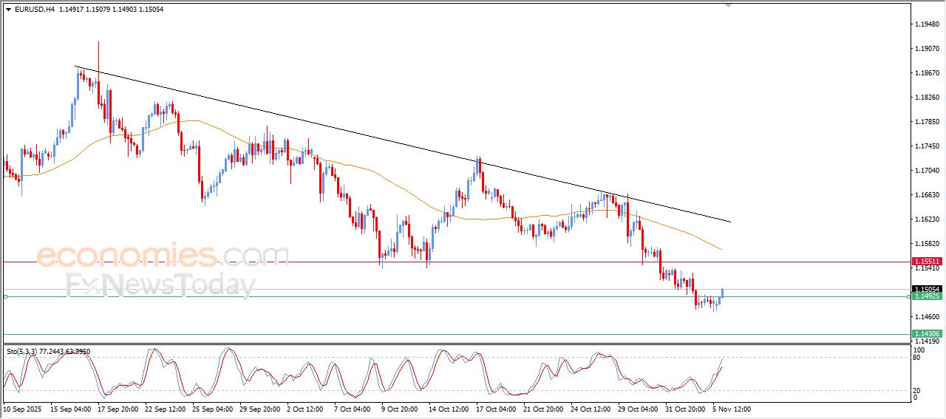Click the 5 Nov 12:00 time axis label
This screenshot has height=419, width=946.
[732, 408]
